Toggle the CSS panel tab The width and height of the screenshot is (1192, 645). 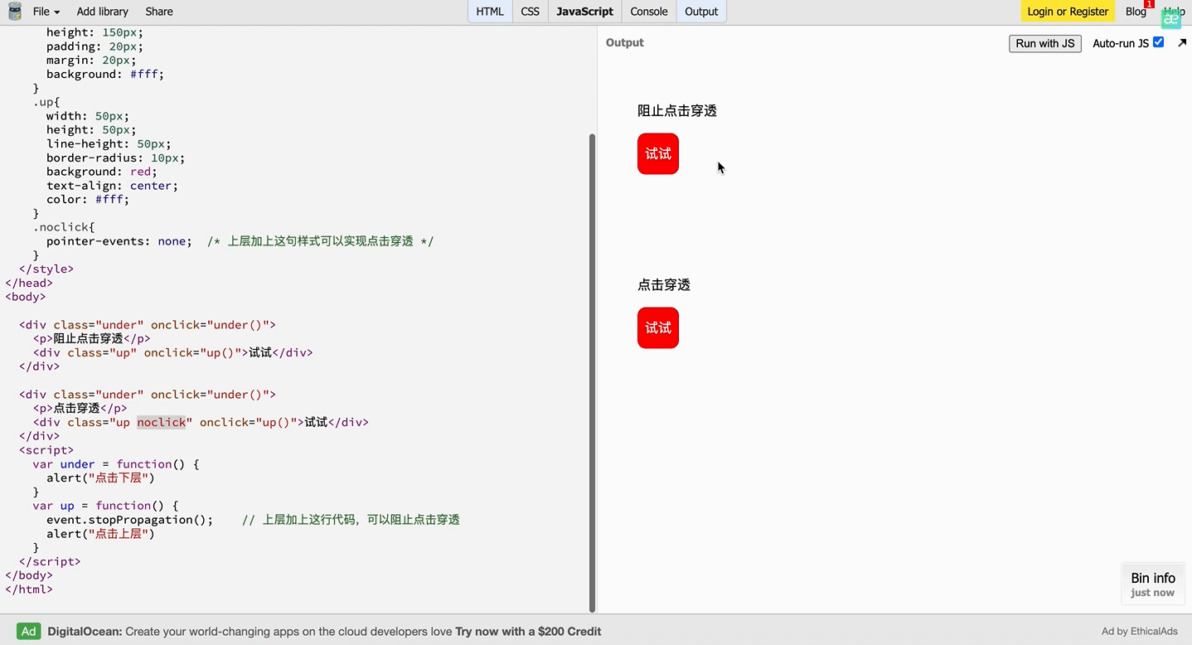pos(531,12)
